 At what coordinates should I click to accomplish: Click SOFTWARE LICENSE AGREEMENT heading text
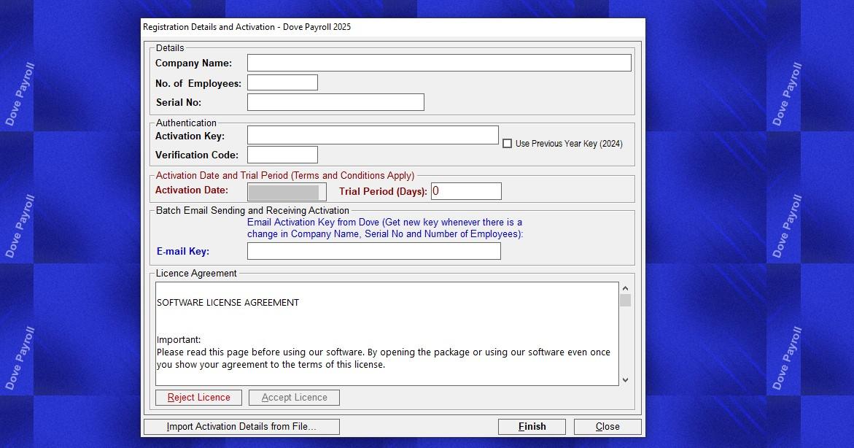pos(228,303)
